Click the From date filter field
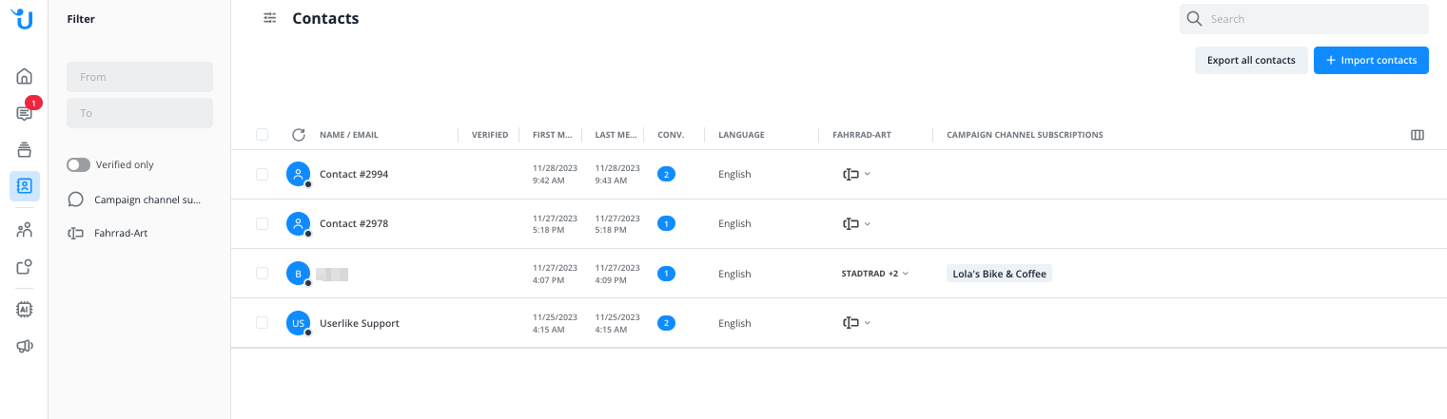 [140, 77]
